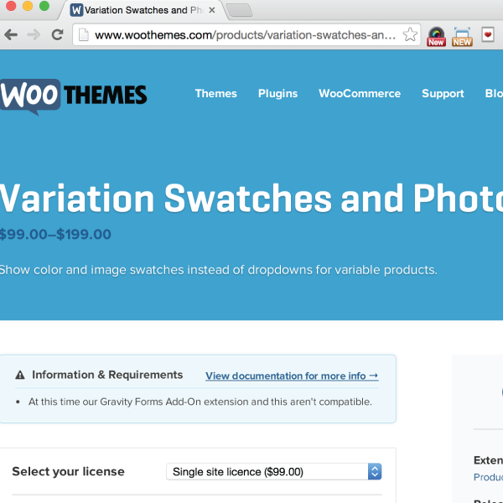Screen dimensions: 503x503
Task: Click the Gravity Forms Add-On compatibility note
Action: tap(200, 402)
